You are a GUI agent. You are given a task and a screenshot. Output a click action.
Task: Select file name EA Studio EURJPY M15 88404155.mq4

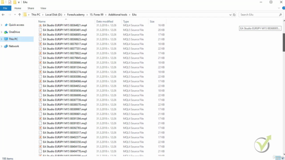65,147
